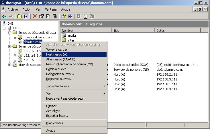
Task: Expand the 192.168.2.x zone
Action: (15, 56)
